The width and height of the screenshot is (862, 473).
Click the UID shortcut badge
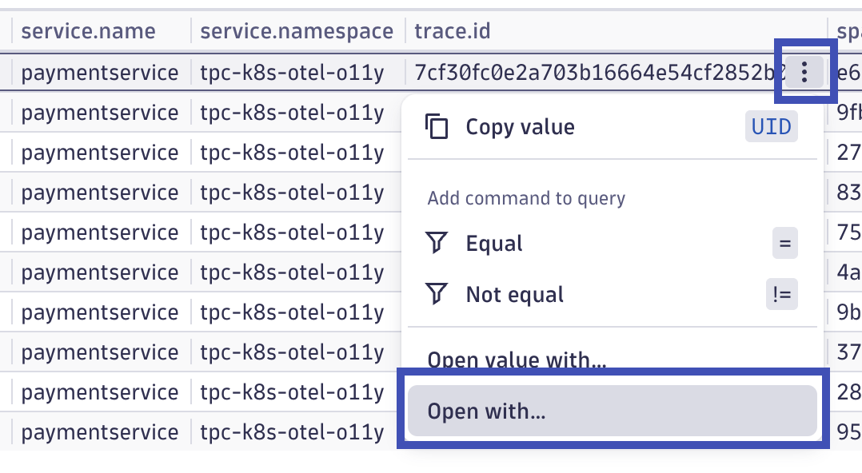point(771,126)
